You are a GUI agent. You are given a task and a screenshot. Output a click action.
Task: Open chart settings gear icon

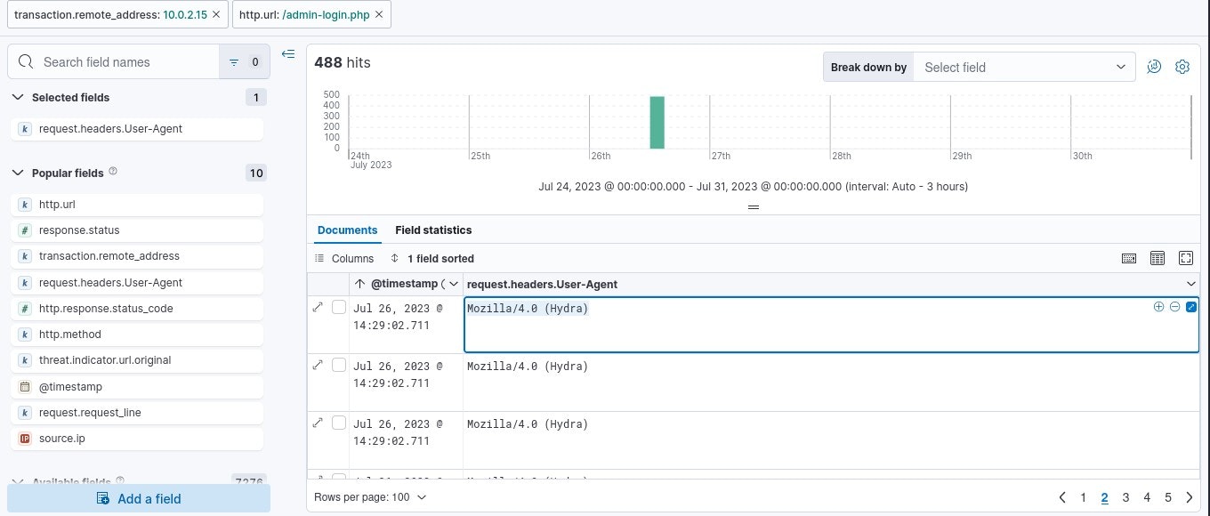[1182, 67]
